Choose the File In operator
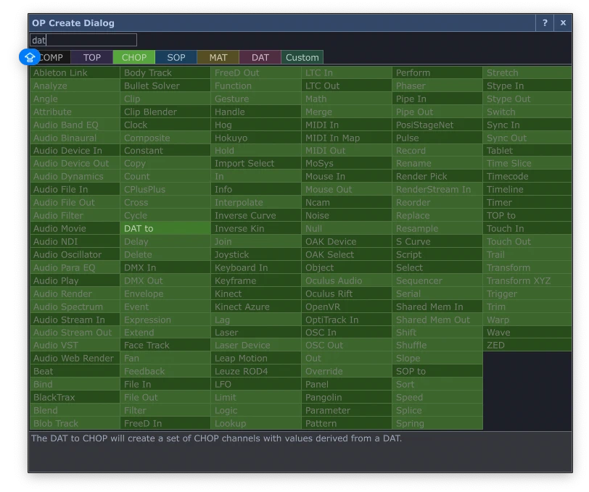This screenshot has height=492, width=589. 165,384
